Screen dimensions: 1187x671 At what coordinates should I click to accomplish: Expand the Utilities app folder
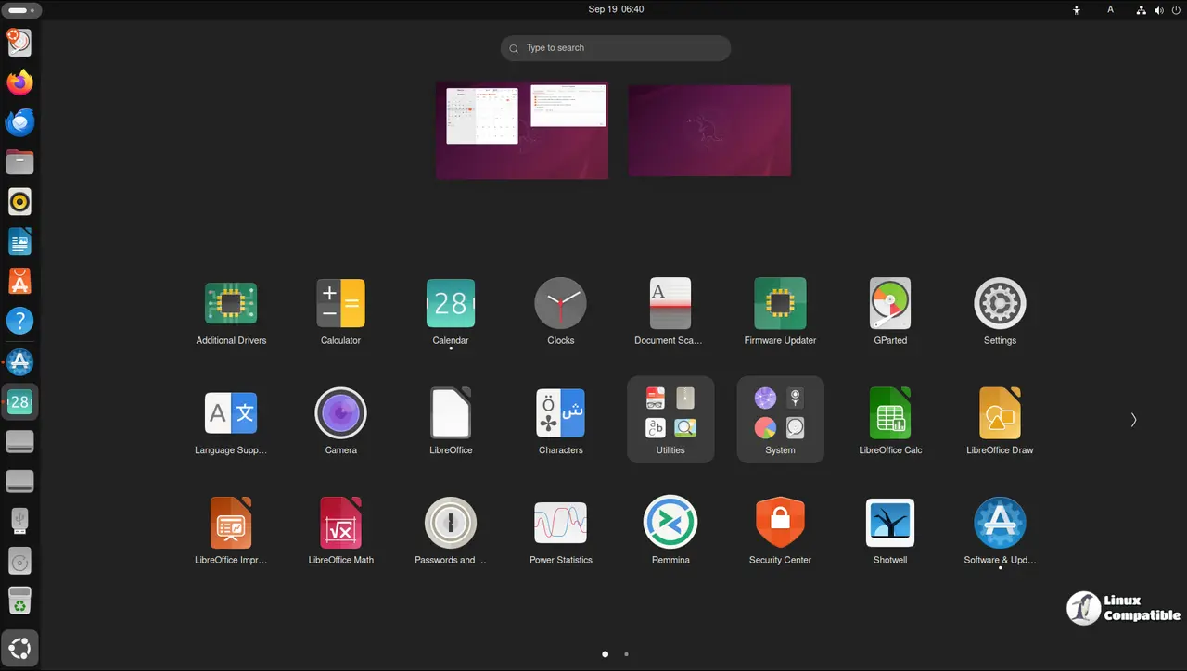pyautogui.click(x=670, y=418)
